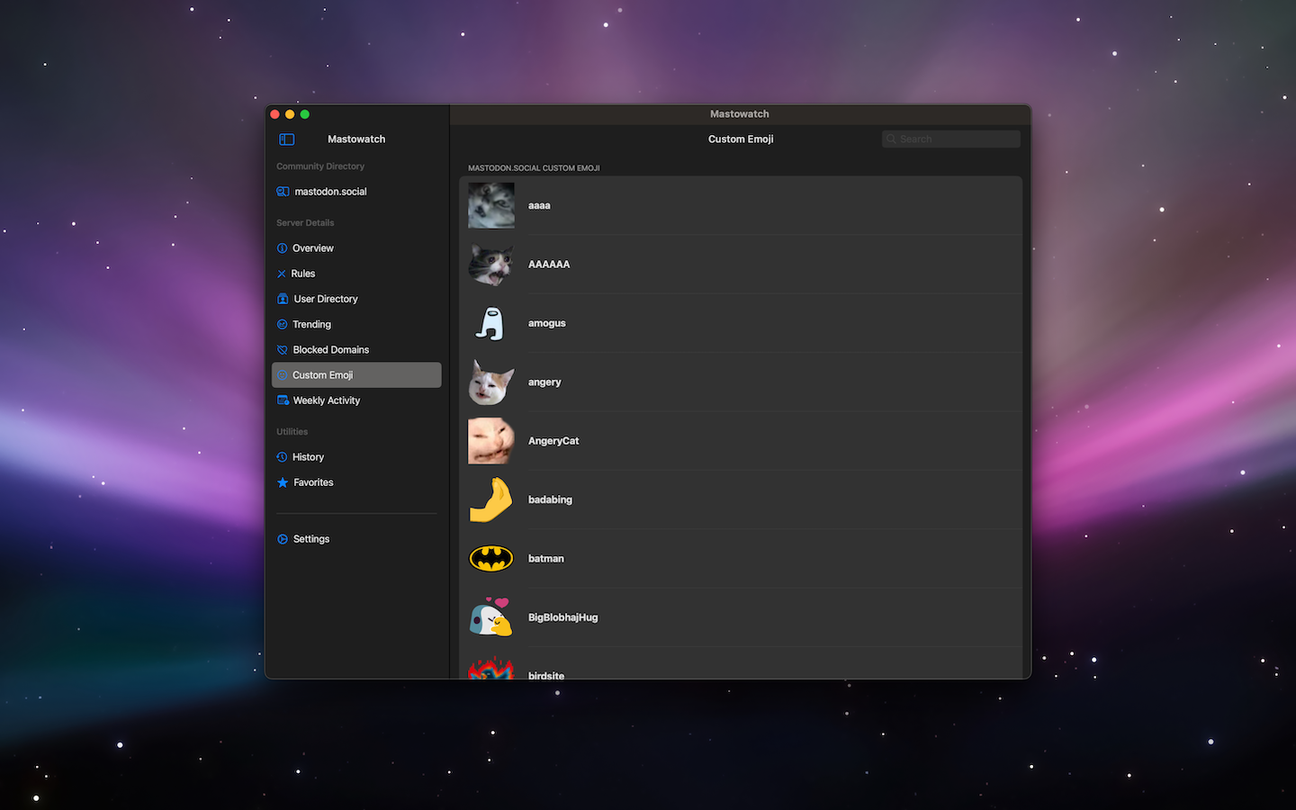Screen dimensions: 1296x810
Task: Open the Overview section
Action: [356, 248]
